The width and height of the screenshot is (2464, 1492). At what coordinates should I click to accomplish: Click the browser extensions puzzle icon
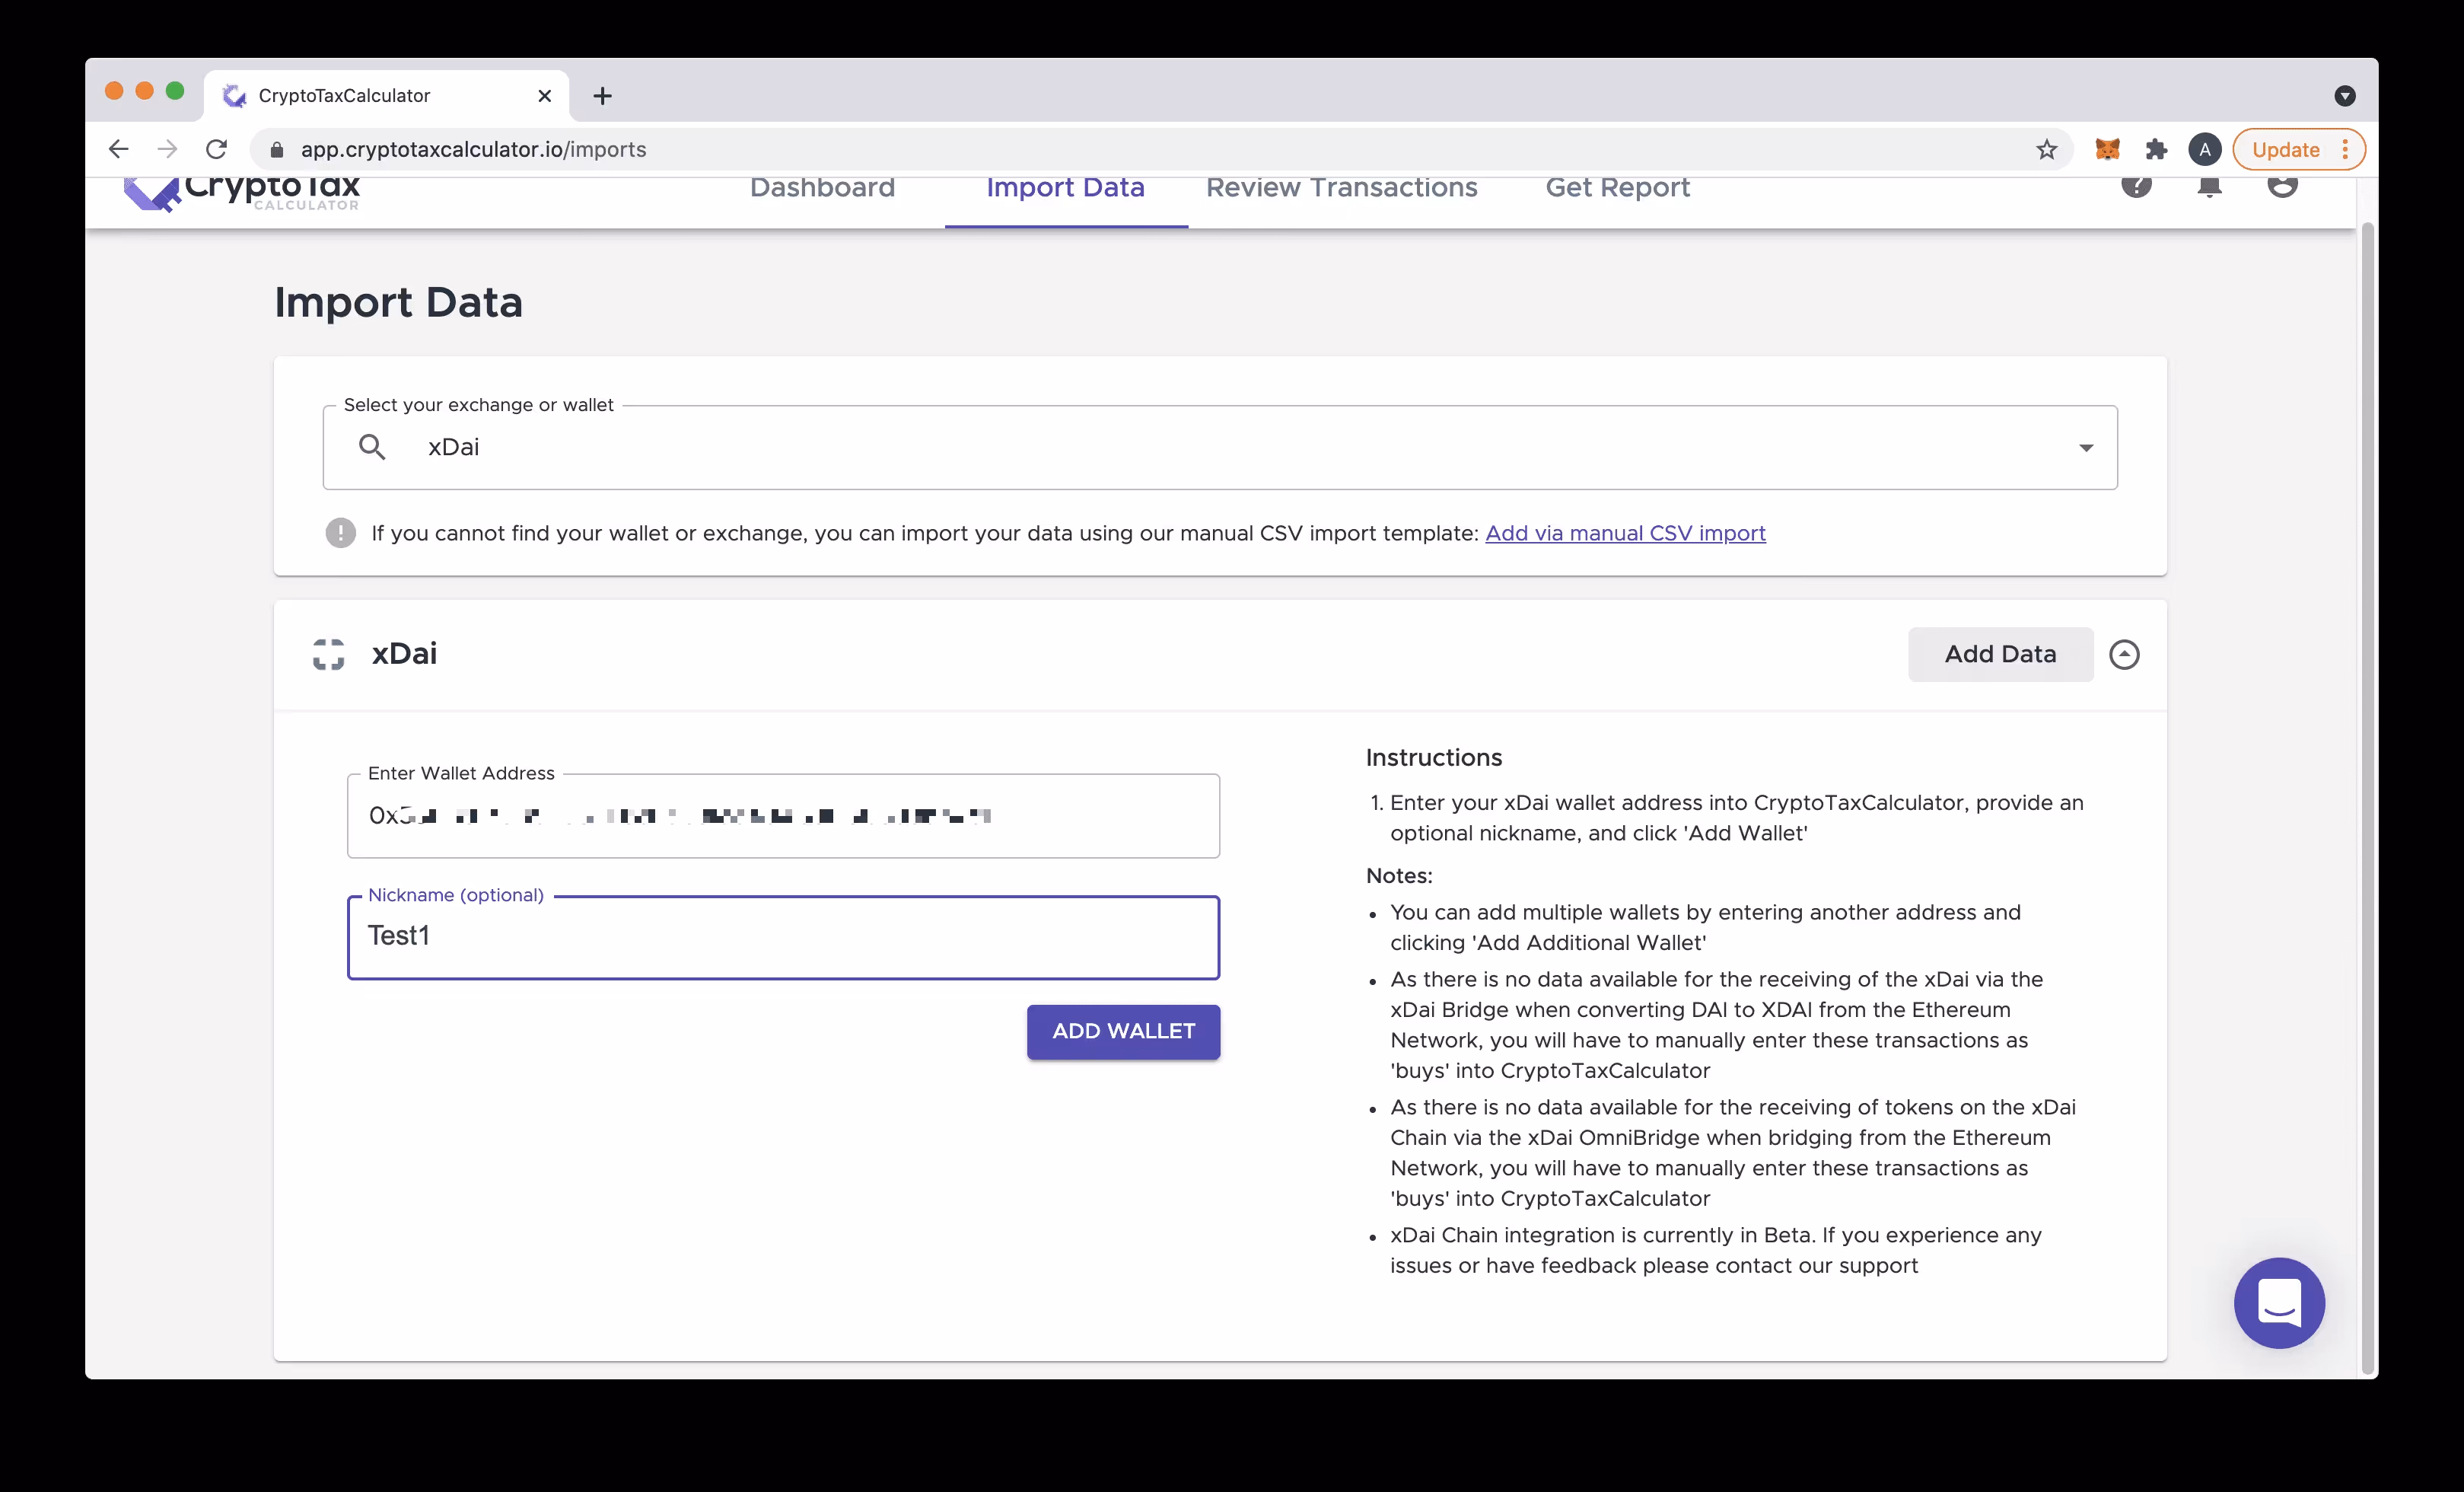point(2156,149)
